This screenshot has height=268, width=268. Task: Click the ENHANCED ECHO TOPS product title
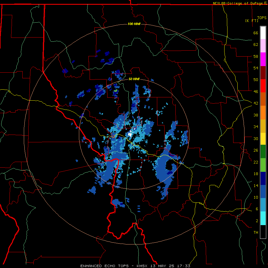click(105, 266)
